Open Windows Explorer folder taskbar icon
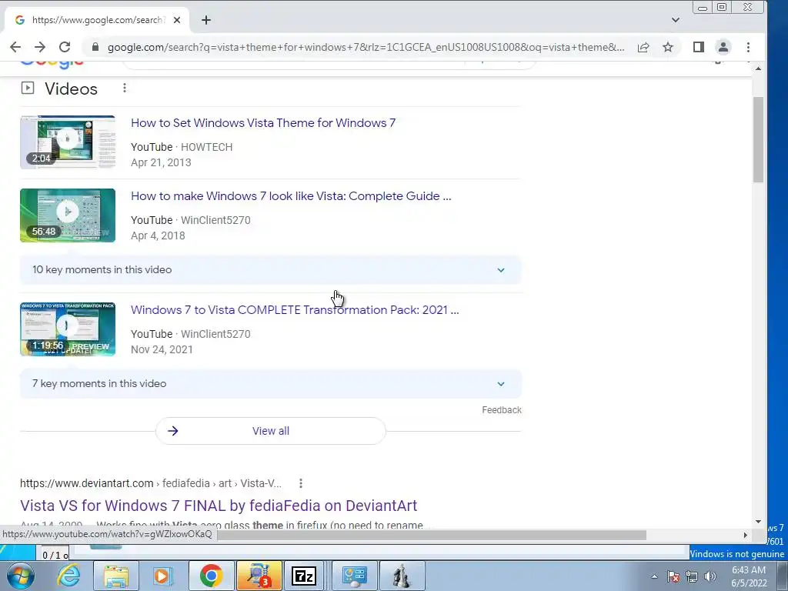 tap(116, 576)
